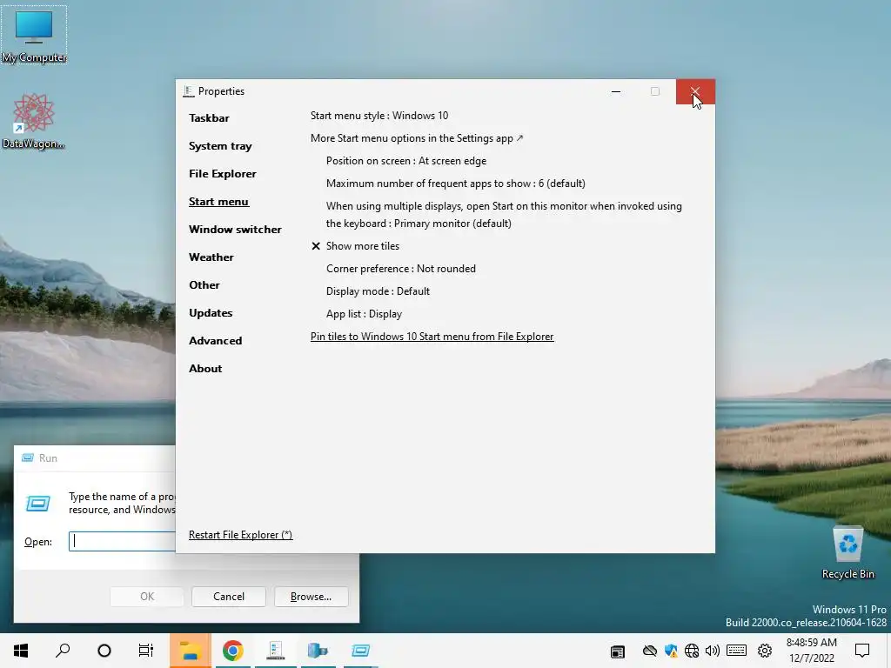Image resolution: width=891 pixels, height=668 pixels.
Task: Open touch keyboard tray icon
Action: point(736,651)
